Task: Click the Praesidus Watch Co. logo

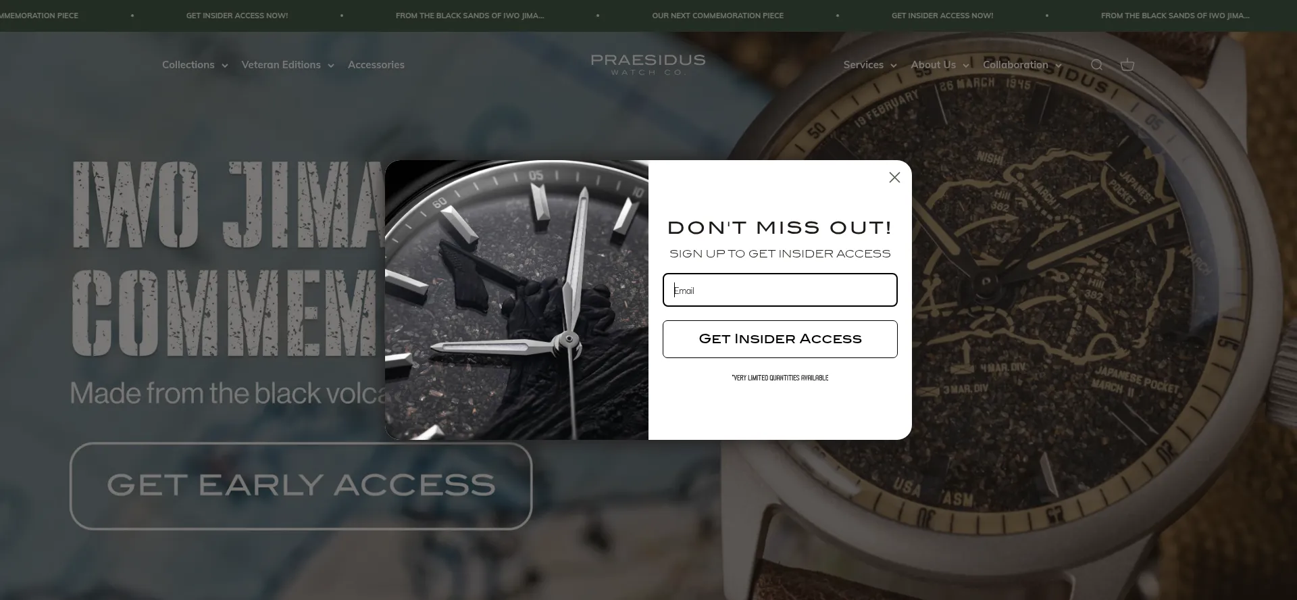Action: coord(648,64)
